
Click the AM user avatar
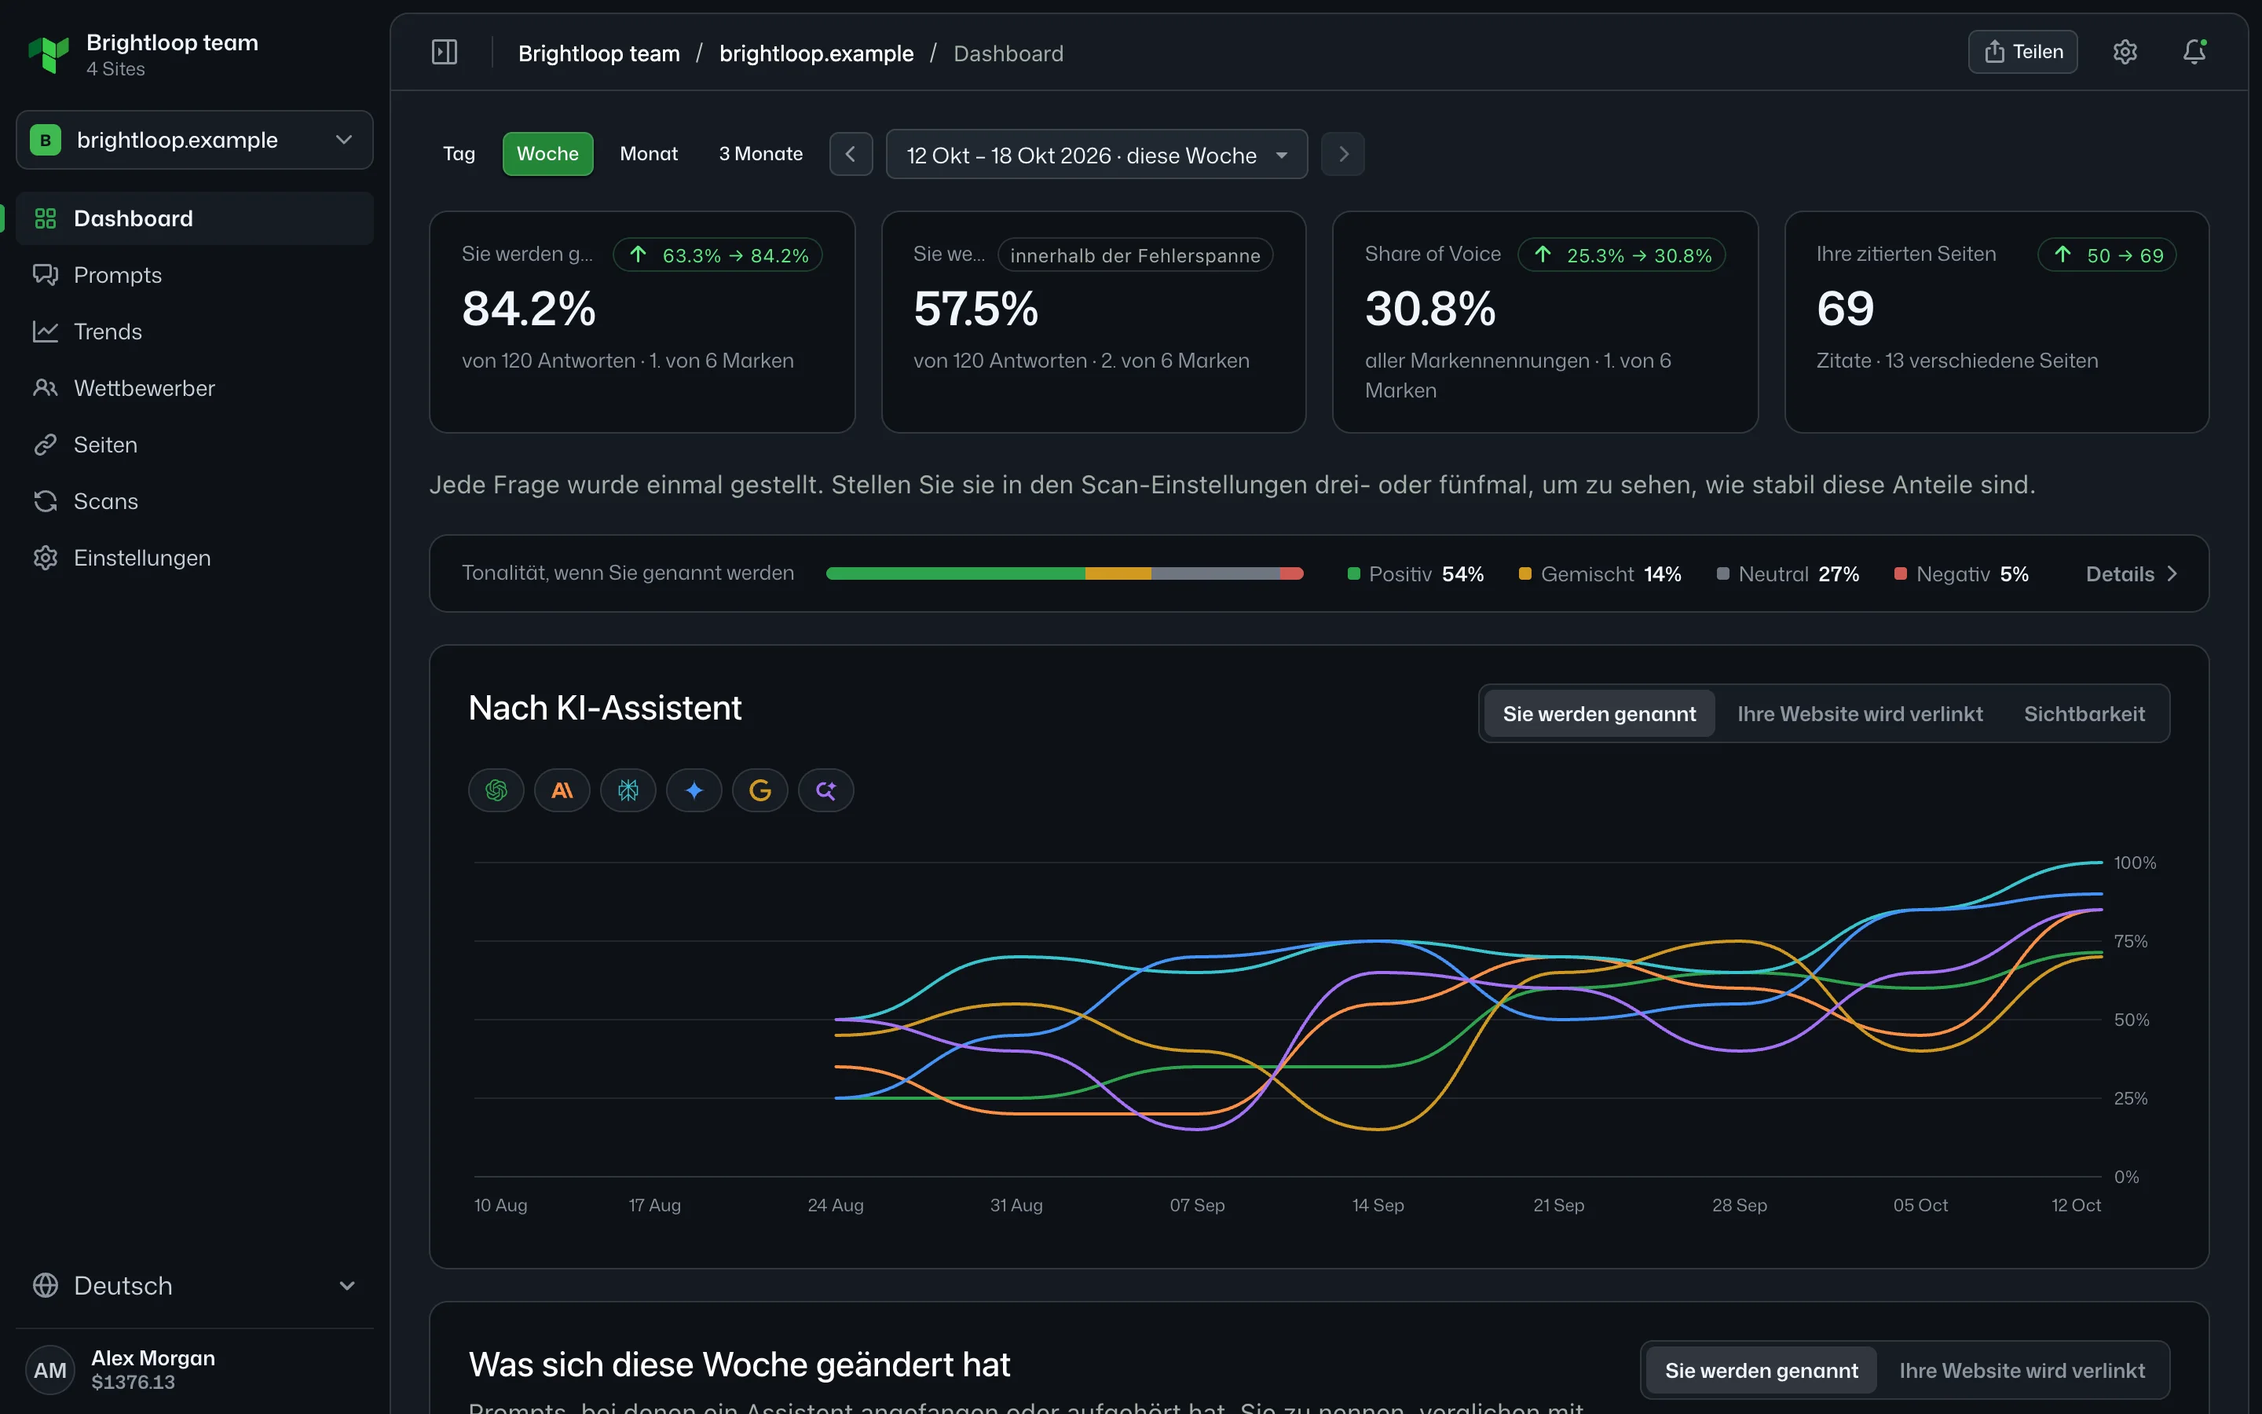pyautogui.click(x=49, y=1370)
